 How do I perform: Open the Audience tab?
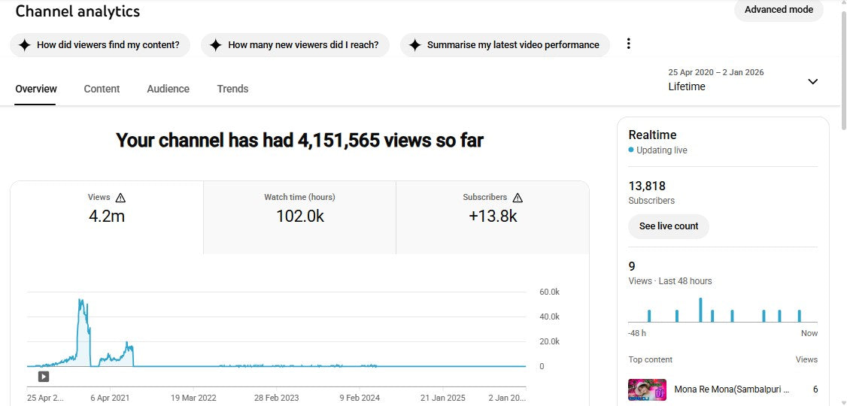point(168,89)
